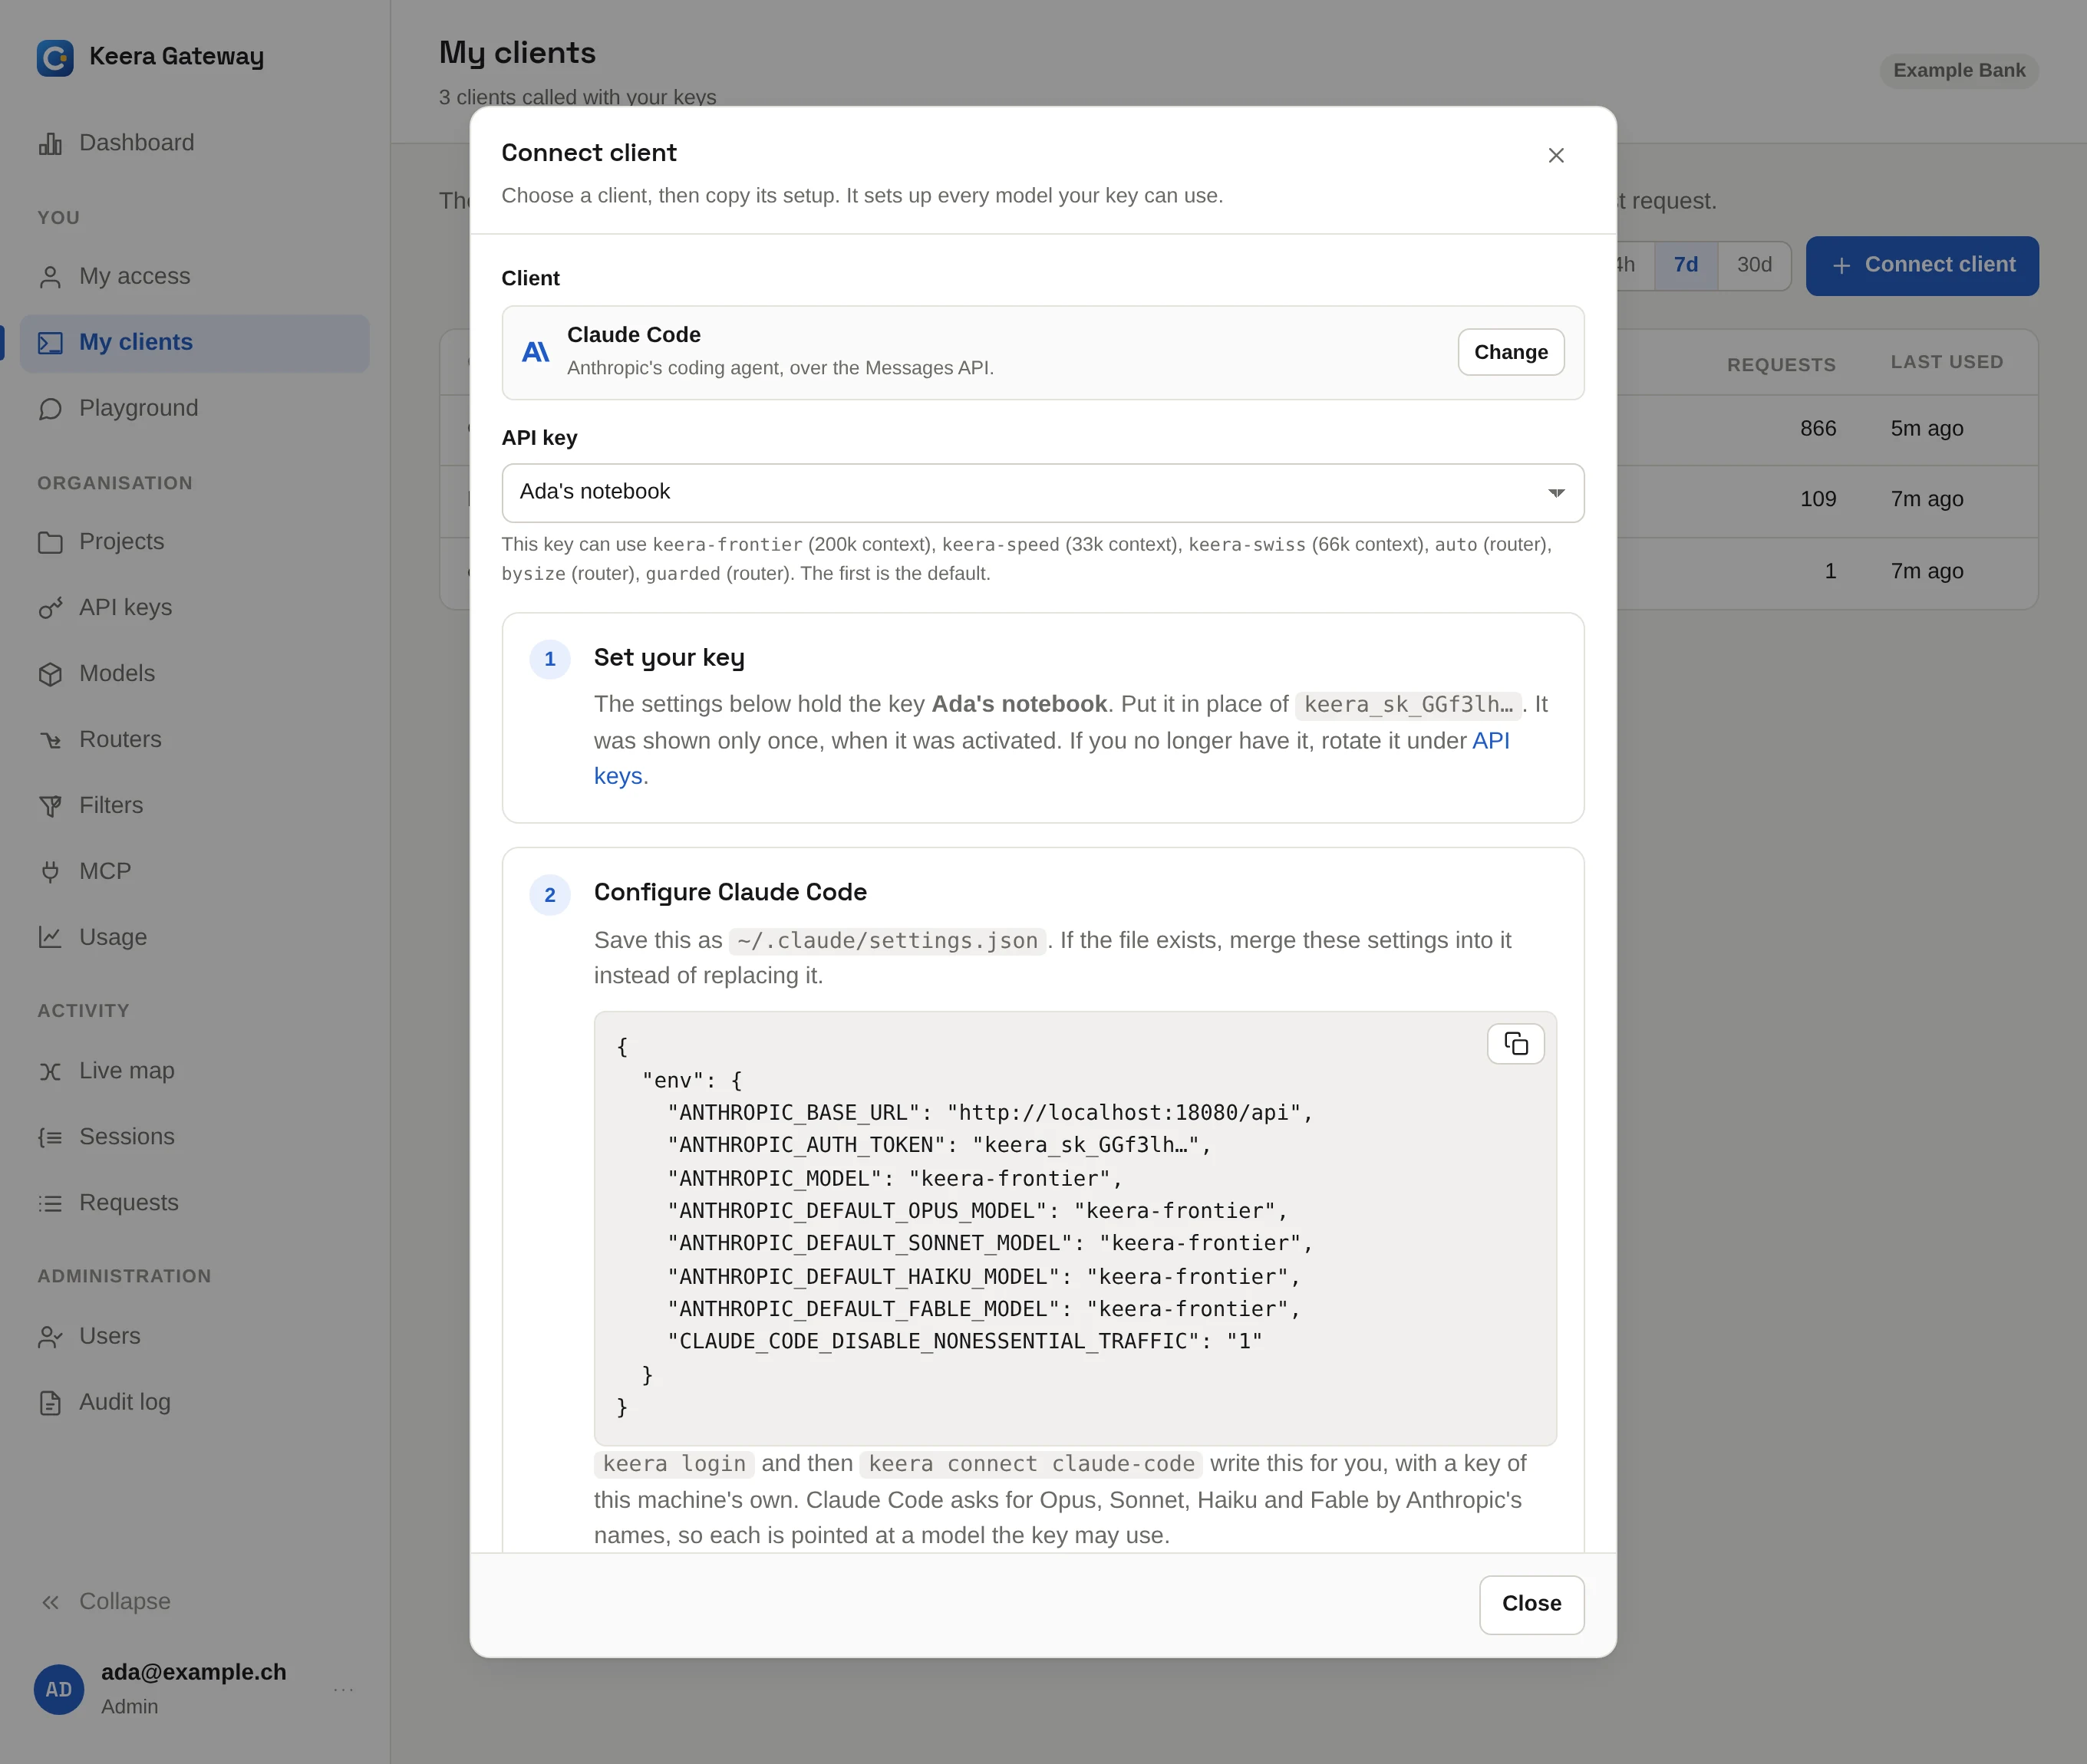Click the Sessions list icon
This screenshot has height=1764, width=2087.
[x=50, y=1137]
